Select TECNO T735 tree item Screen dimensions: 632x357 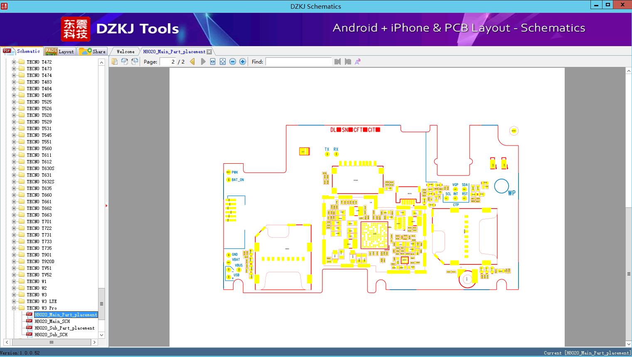tap(39, 248)
